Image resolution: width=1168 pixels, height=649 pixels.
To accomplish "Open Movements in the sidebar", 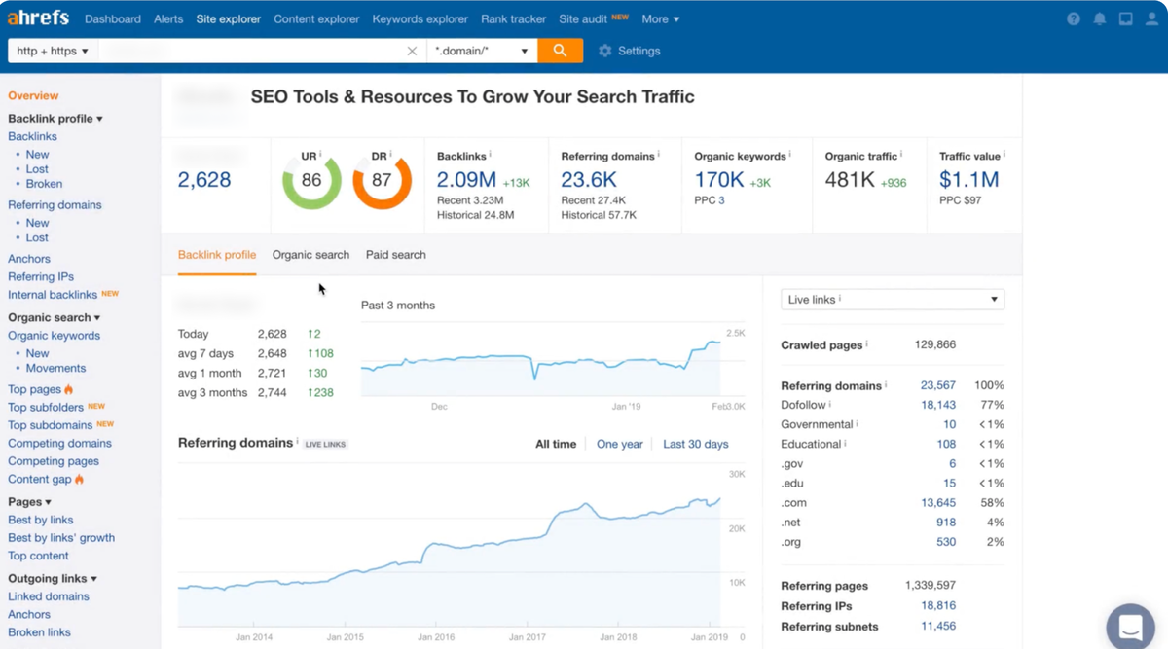I will (55, 368).
